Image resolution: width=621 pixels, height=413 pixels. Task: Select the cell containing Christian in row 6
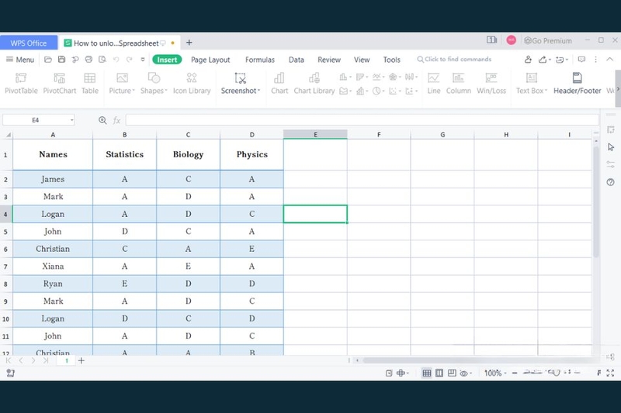53,249
